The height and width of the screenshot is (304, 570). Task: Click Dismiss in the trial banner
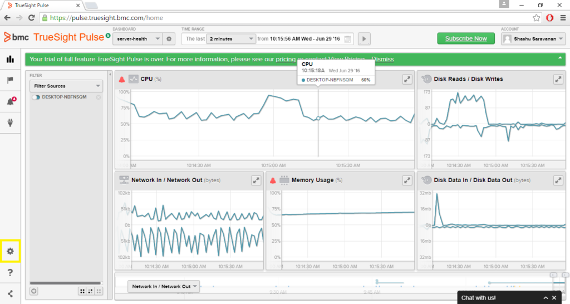click(382, 59)
